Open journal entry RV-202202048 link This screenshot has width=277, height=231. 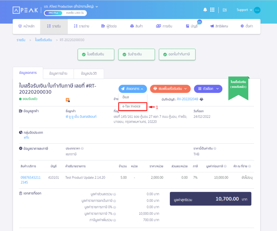(188, 99)
